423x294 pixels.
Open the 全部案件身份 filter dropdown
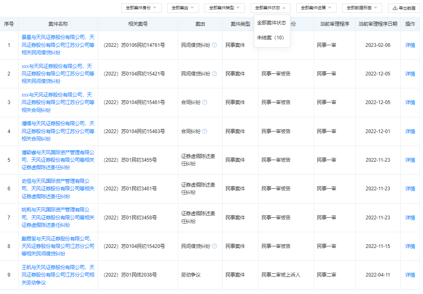click(x=141, y=8)
